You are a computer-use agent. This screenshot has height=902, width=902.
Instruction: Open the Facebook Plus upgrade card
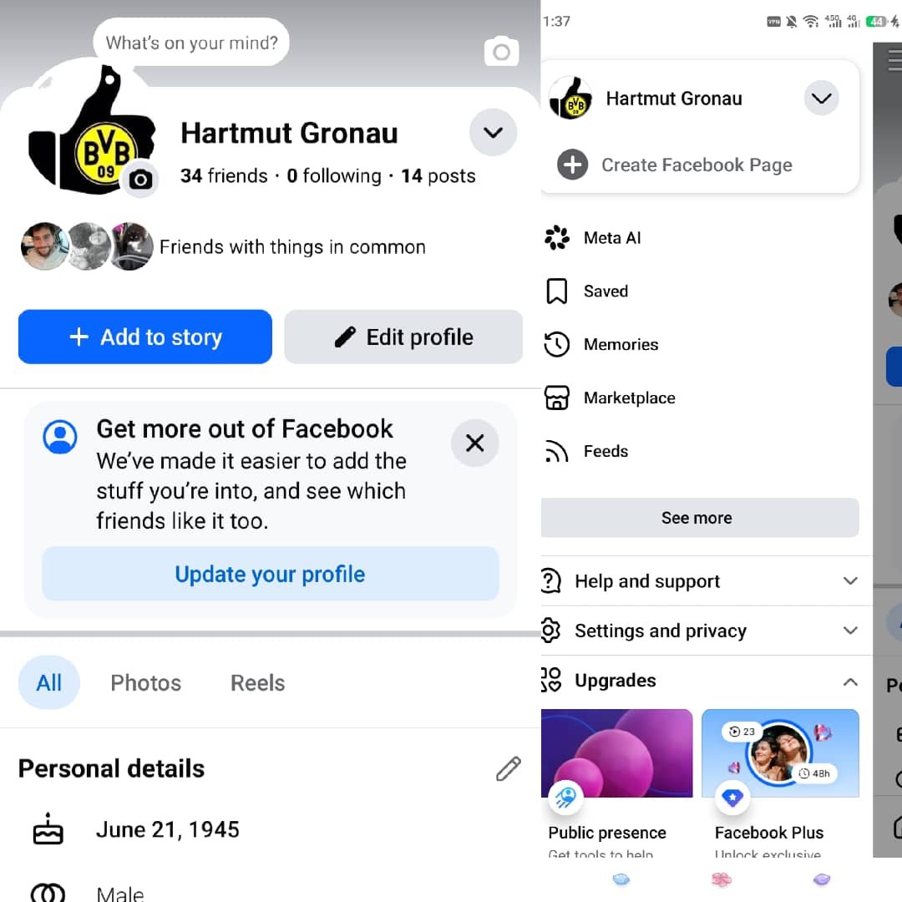pyautogui.click(x=780, y=783)
